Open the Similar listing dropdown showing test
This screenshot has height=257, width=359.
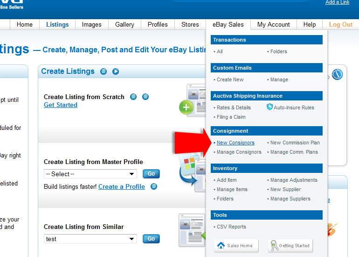[x=90, y=239]
